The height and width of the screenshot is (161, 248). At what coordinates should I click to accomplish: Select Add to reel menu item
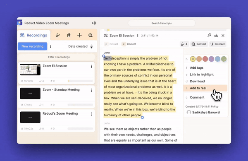point(205,88)
